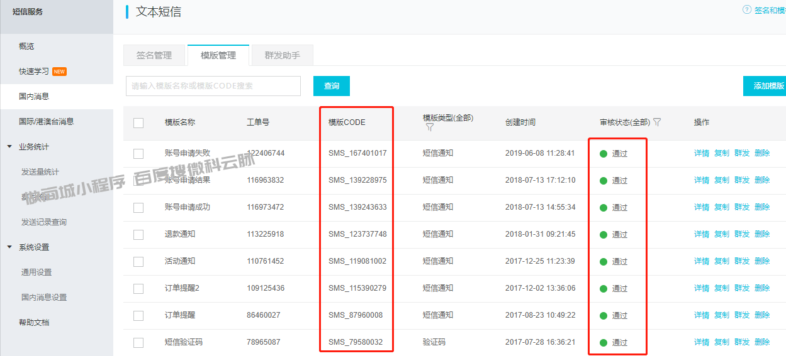Check the 退款通知 row checkbox
786x356 pixels.
tap(138, 234)
